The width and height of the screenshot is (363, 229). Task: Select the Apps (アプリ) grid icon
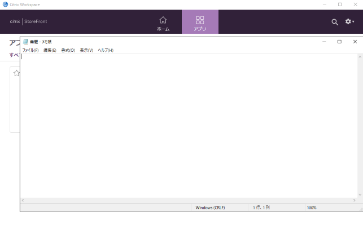(x=200, y=20)
